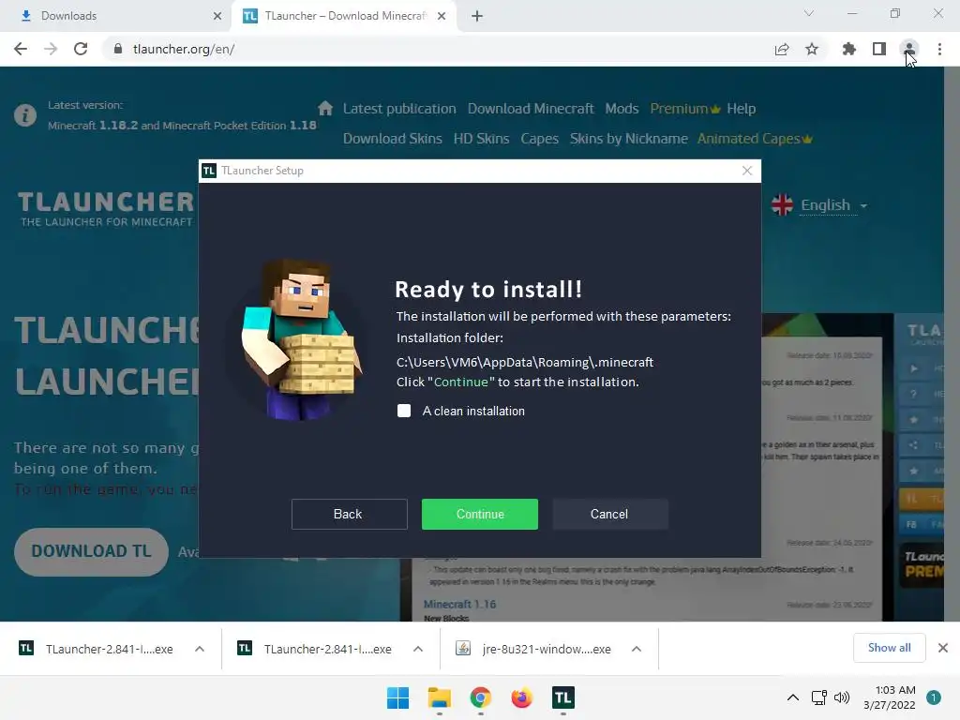Open the Extensions puzzle menu
This screenshot has width=960, height=720.
849,49
